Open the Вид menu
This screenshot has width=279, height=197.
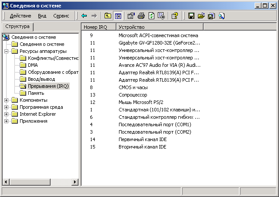(42, 16)
